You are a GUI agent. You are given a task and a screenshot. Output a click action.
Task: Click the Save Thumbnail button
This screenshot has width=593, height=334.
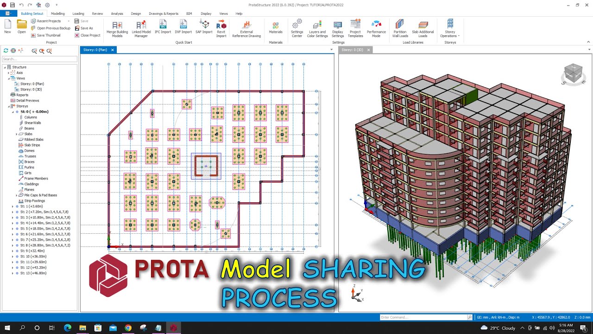tap(45, 35)
